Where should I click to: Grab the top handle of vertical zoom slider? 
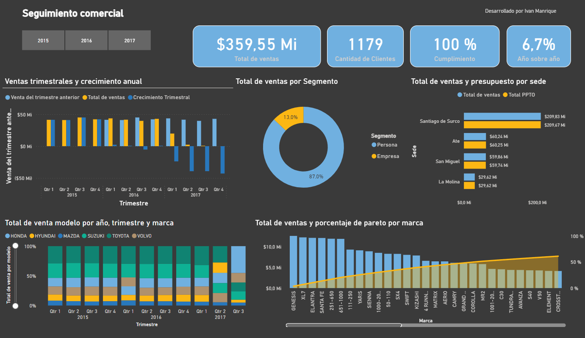pos(16,246)
